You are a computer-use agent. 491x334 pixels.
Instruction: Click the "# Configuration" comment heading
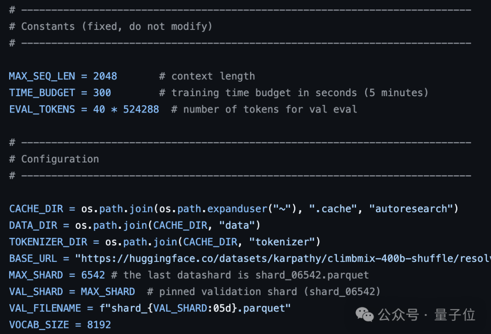[x=54, y=159]
